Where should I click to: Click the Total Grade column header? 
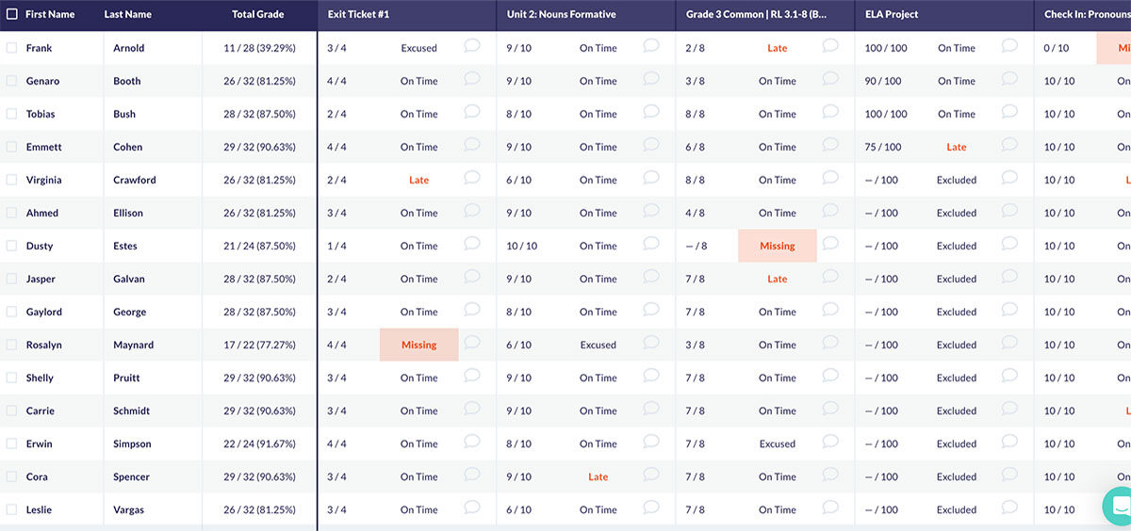click(258, 15)
